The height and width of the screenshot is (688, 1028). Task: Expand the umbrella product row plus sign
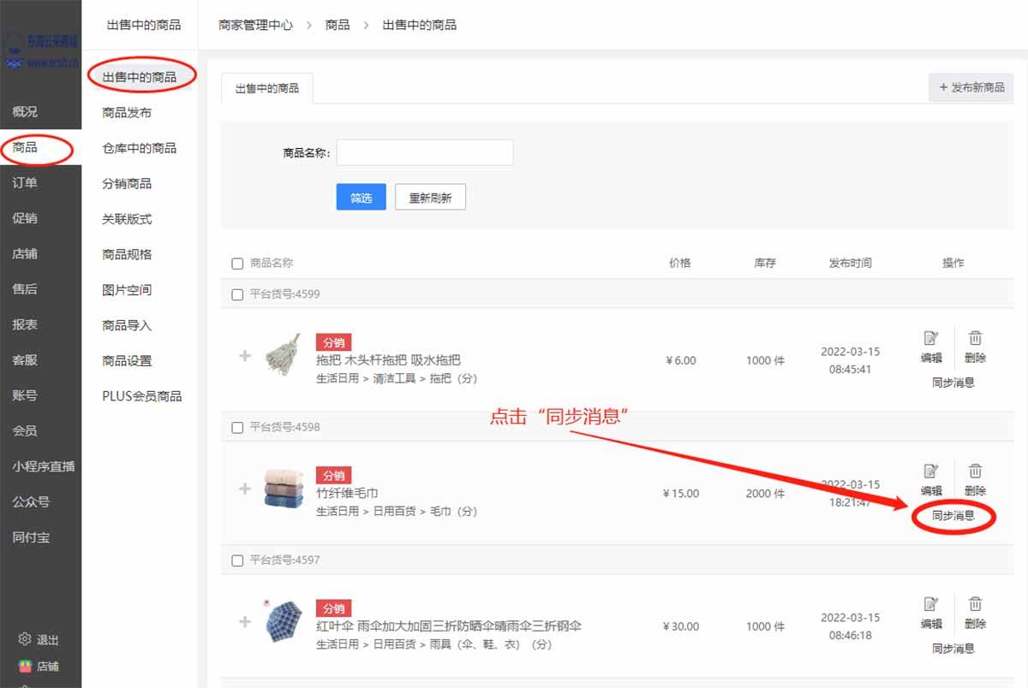245,622
